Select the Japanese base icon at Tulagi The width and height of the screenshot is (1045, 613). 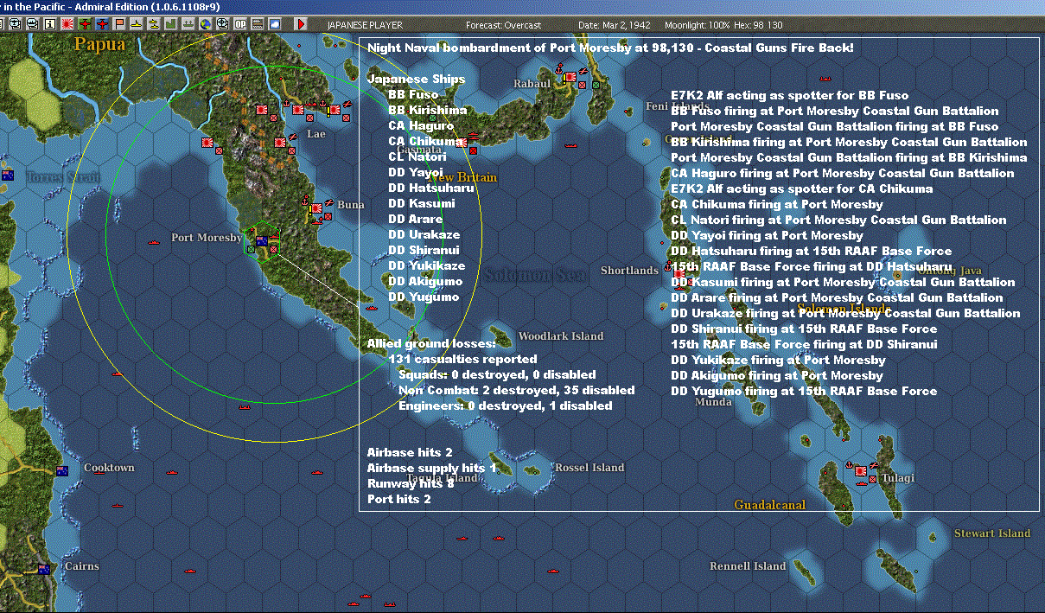[860, 469]
